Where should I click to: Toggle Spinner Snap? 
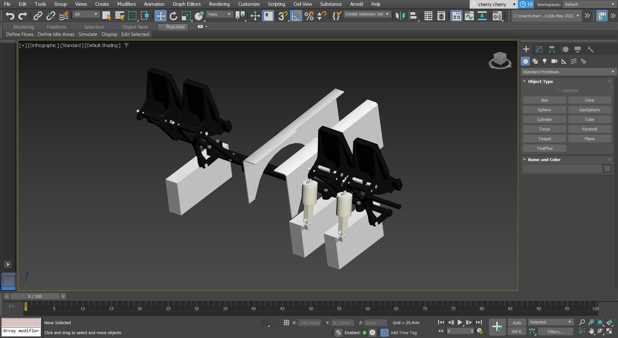322,16
